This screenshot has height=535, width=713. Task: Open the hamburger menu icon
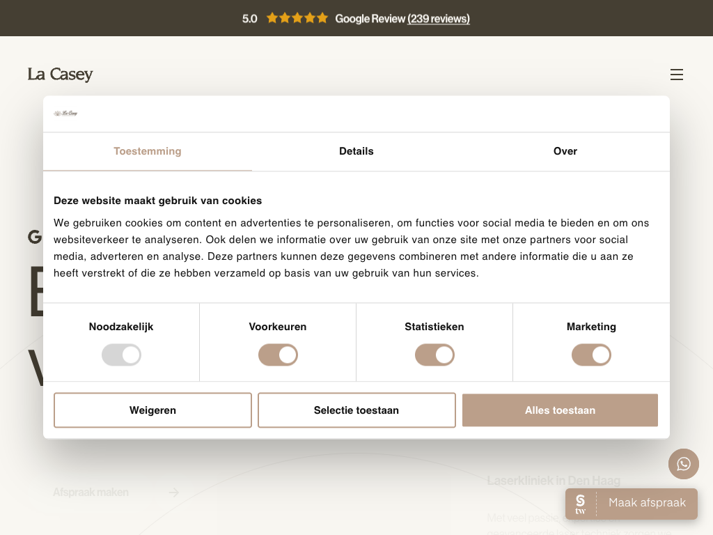coord(676,75)
